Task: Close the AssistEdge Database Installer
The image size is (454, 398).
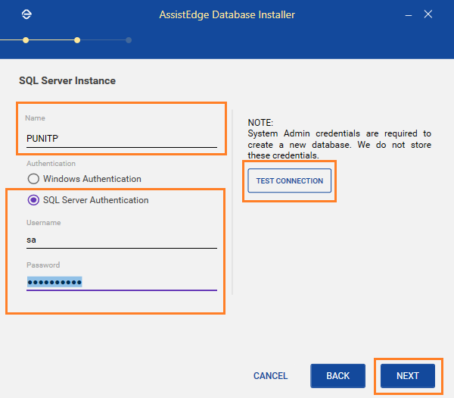Action: [428, 14]
